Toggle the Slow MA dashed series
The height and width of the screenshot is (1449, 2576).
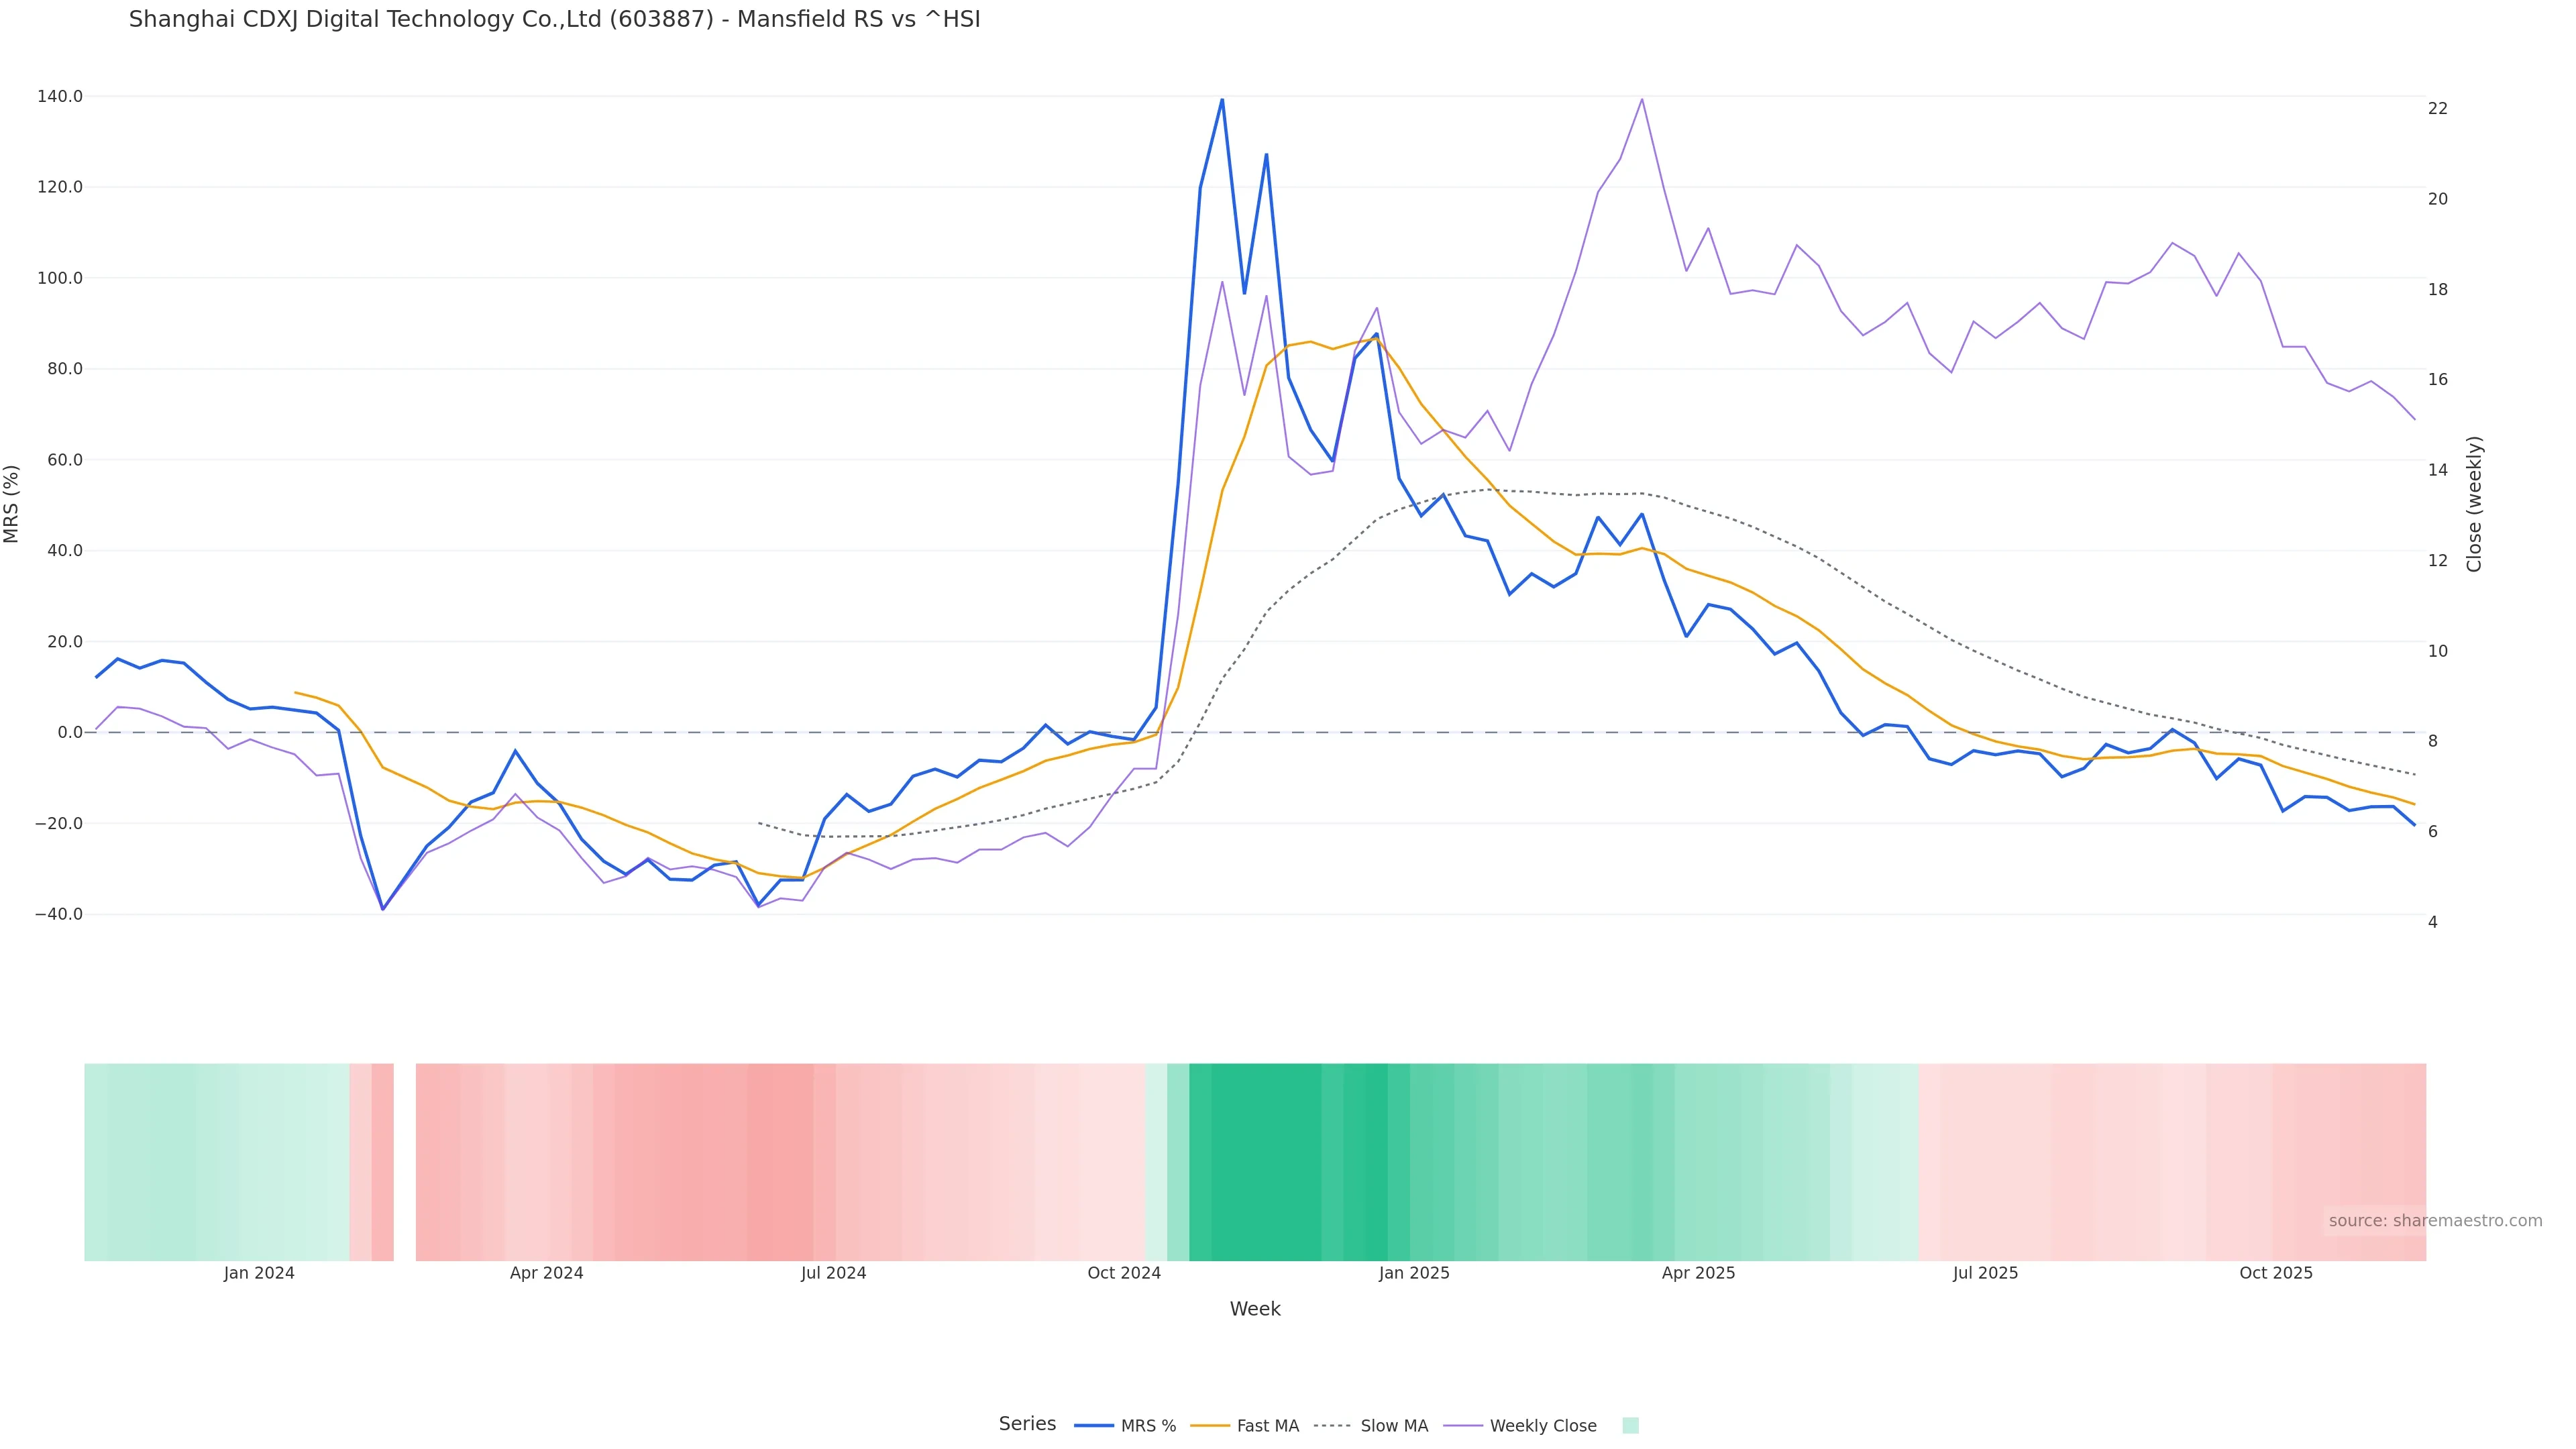pyautogui.click(x=1394, y=1426)
